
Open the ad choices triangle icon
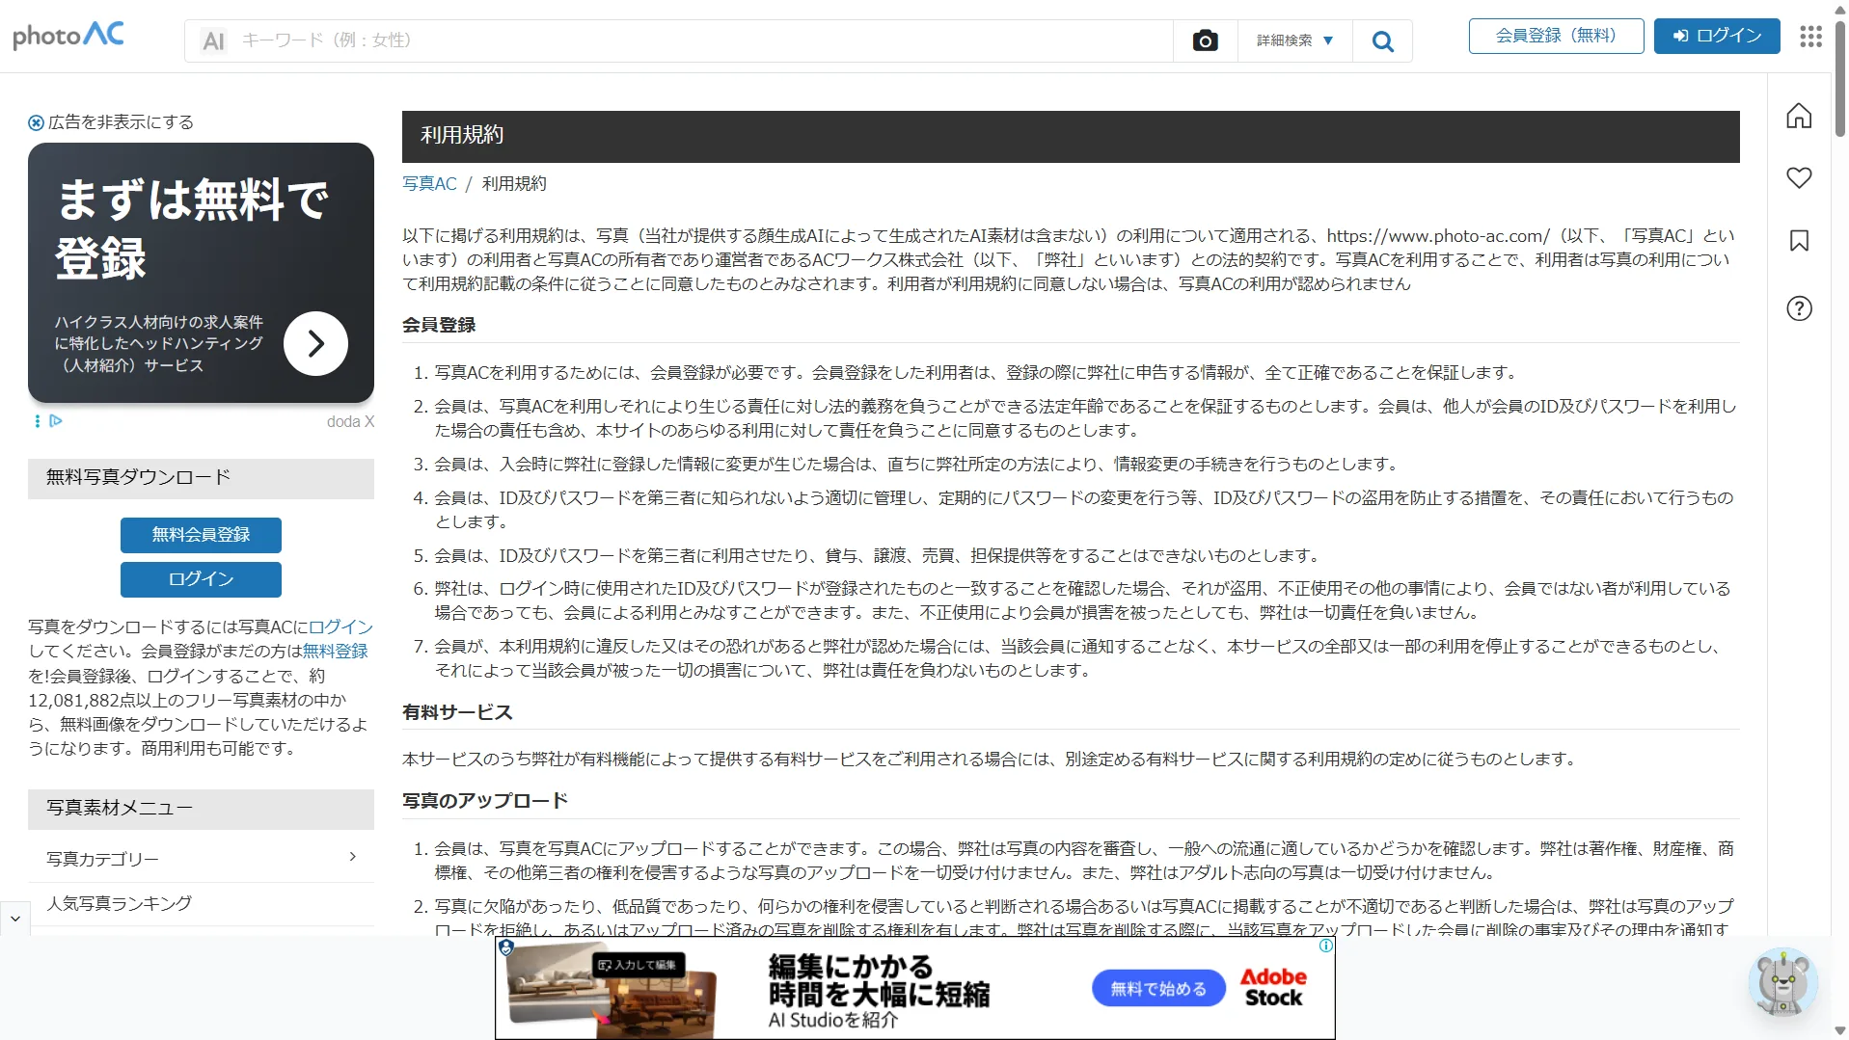pos(56,420)
